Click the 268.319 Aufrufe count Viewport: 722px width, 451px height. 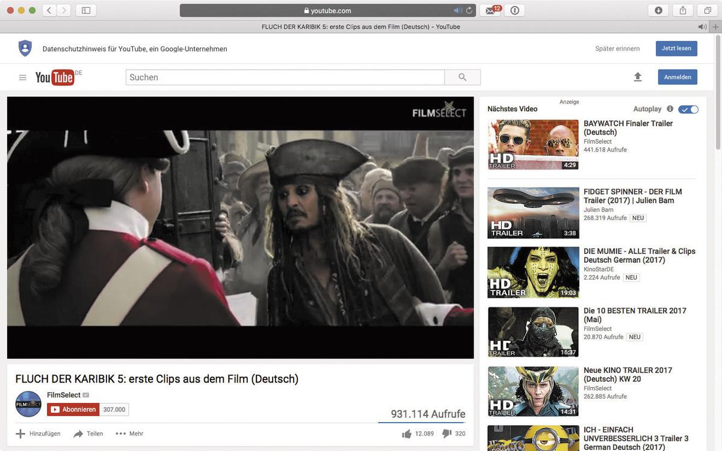(x=605, y=218)
